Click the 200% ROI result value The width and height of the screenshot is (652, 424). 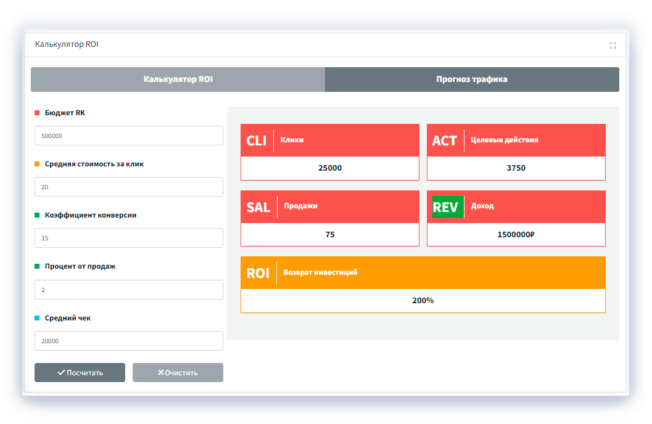423,301
